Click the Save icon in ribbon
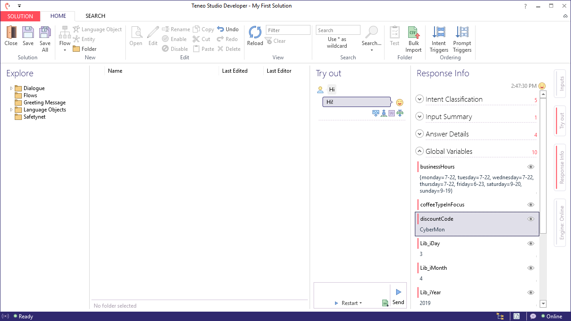This screenshot has height=321, width=571. pos(28,33)
